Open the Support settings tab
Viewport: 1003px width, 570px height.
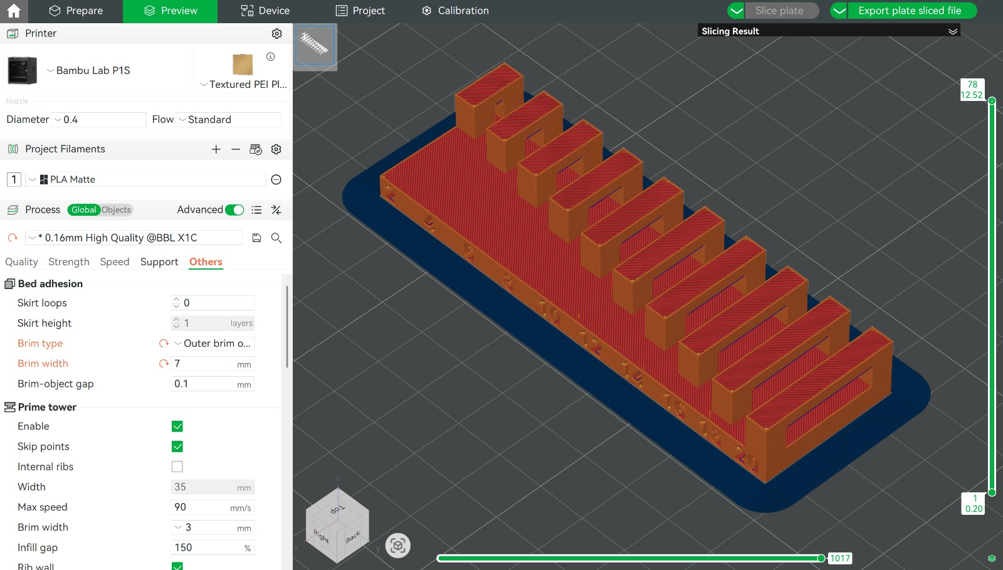[159, 262]
